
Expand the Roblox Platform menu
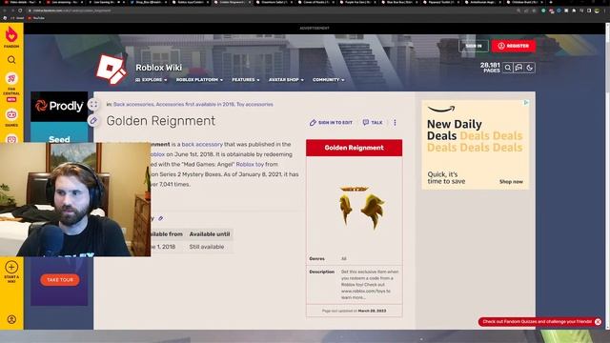point(199,80)
